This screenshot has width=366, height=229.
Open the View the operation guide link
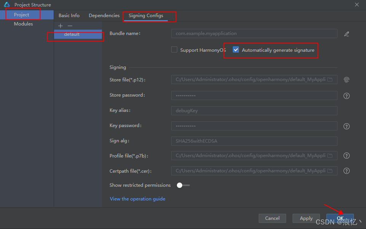(137, 199)
